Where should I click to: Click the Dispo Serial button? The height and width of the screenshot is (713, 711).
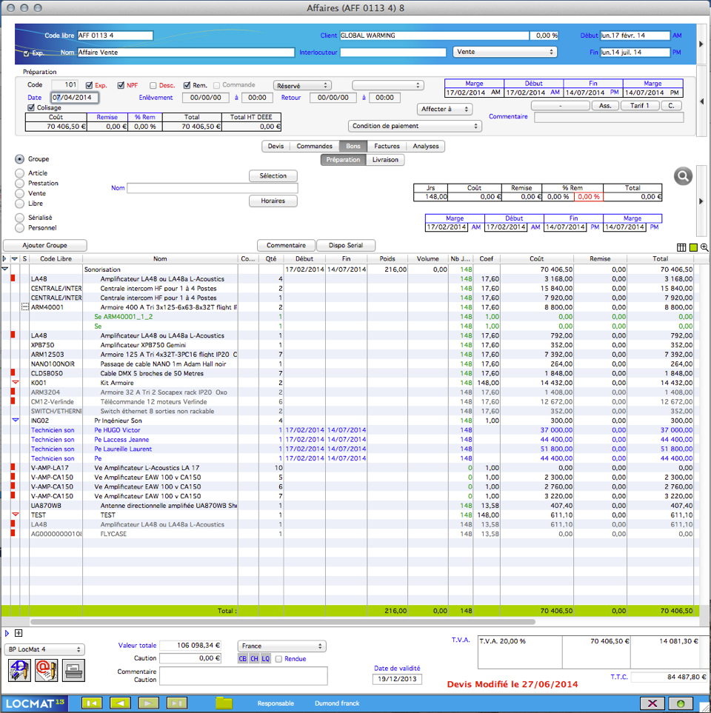[346, 245]
